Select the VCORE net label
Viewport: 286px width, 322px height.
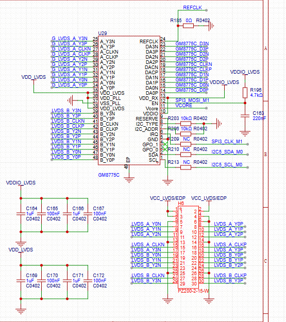183,105
